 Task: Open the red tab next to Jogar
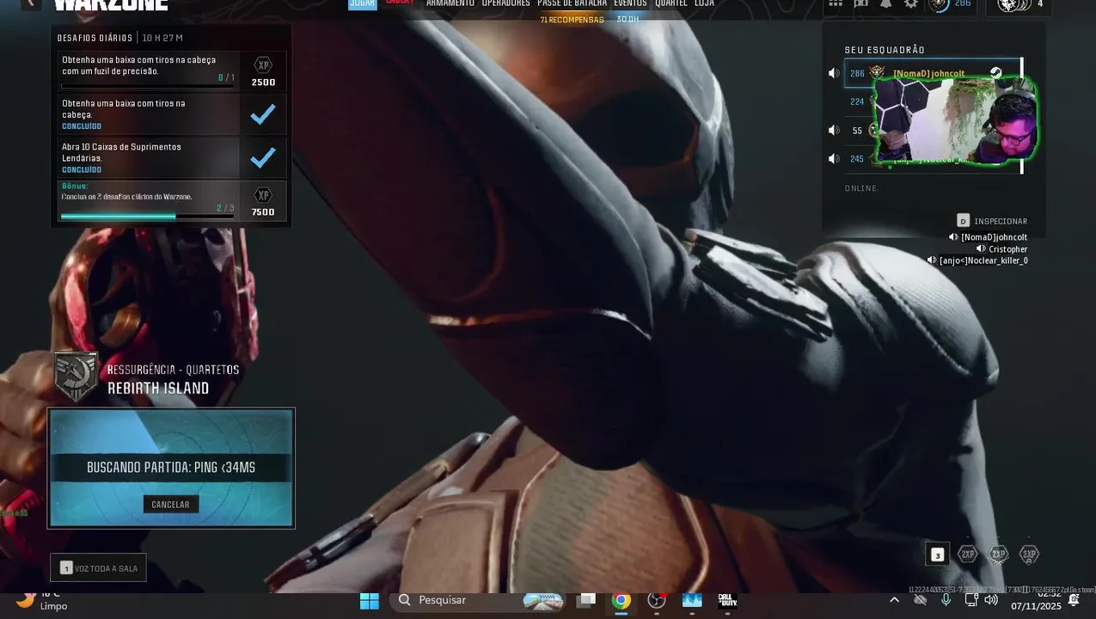400,3
